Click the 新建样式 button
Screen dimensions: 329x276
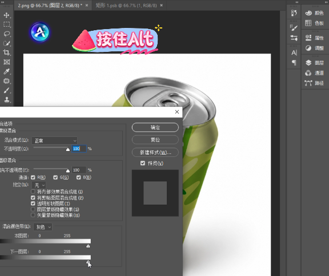[155, 152]
